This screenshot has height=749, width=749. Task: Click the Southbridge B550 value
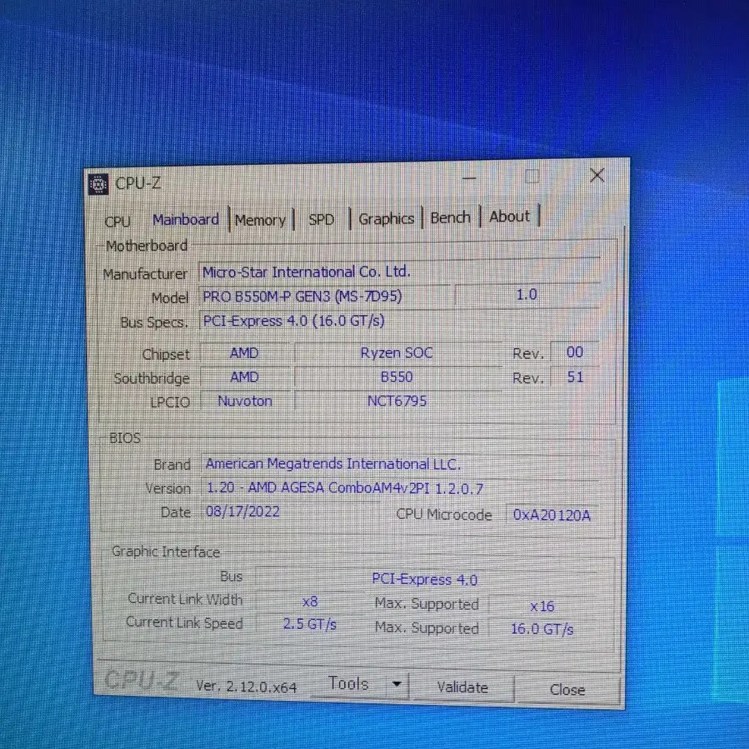tap(397, 377)
